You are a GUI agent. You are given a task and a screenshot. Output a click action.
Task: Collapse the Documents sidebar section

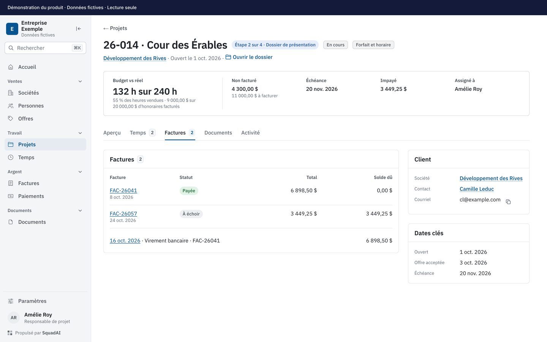pos(80,211)
